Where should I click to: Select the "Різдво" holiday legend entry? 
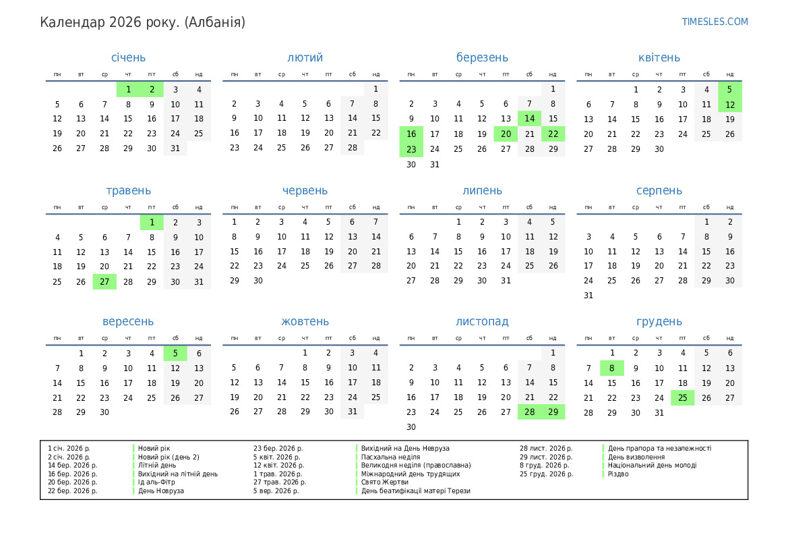618,474
